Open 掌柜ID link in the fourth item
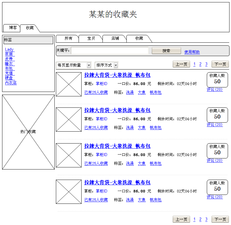This screenshot has width=231, height=225. pyautogui.click(x=102, y=191)
